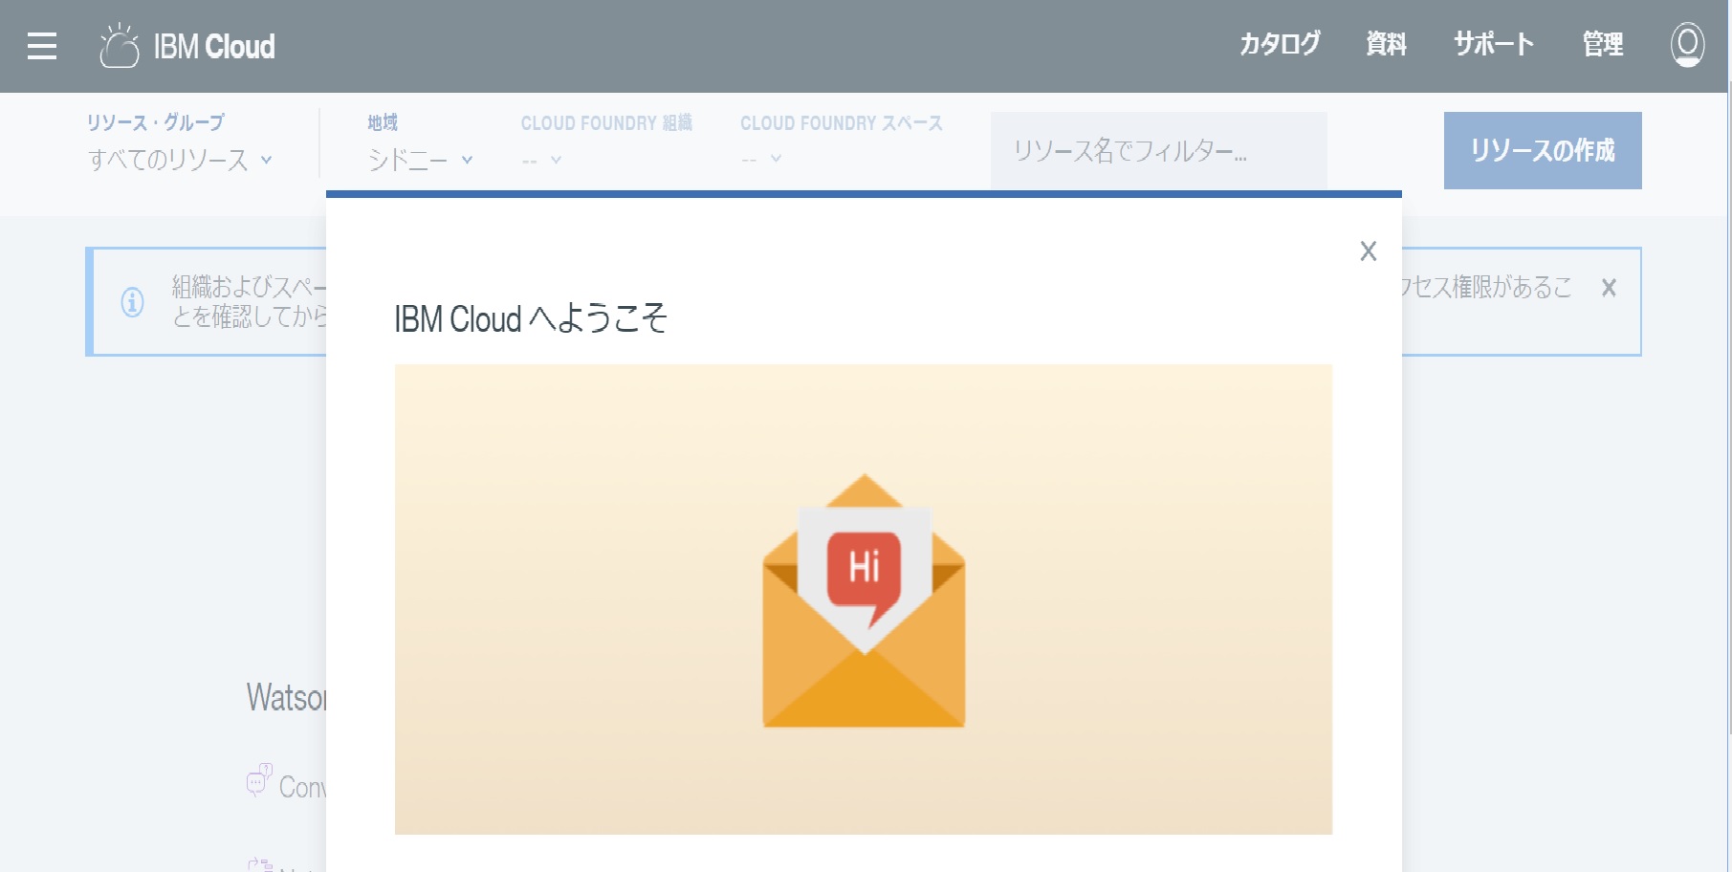Click the リソース名でフィルター input field

pyautogui.click(x=1158, y=150)
